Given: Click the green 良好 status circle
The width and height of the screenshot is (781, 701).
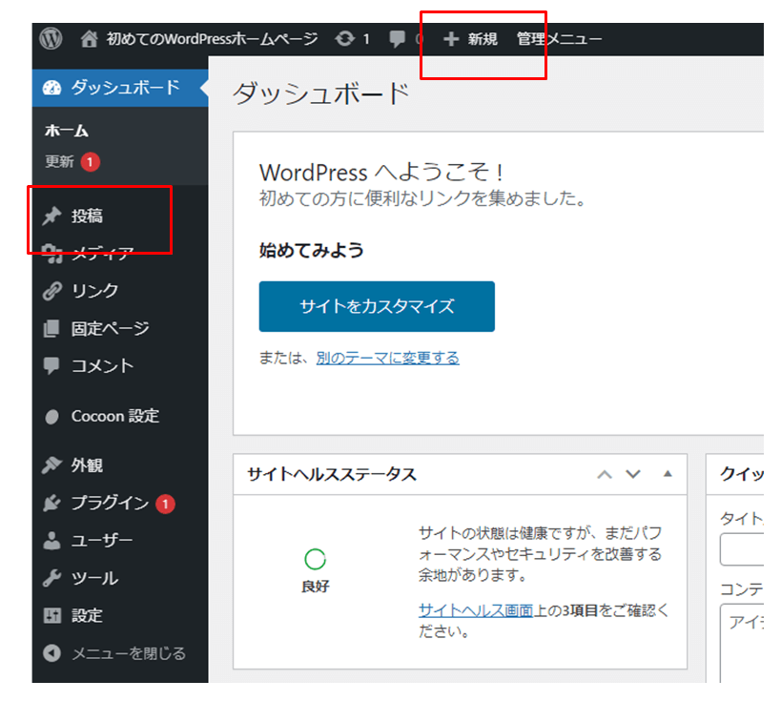Looking at the screenshot, I should 315,559.
